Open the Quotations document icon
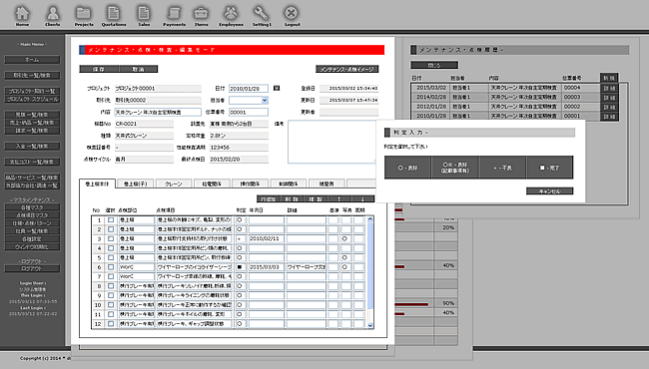This screenshot has width=649, height=369. [x=114, y=13]
